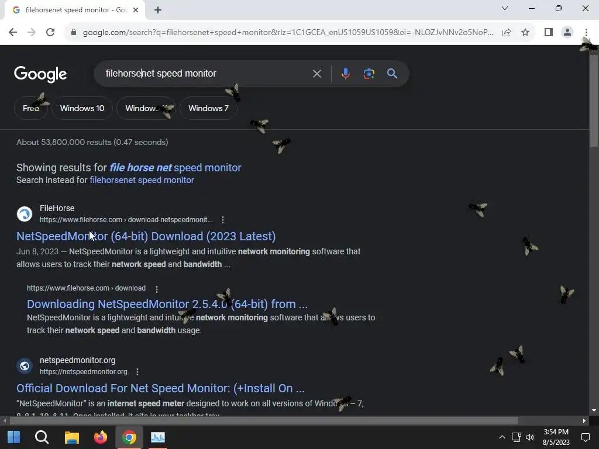This screenshot has height=449, width=599.
Task: Open the monitor graph app in the taskbar
Action: pos(158,437)
